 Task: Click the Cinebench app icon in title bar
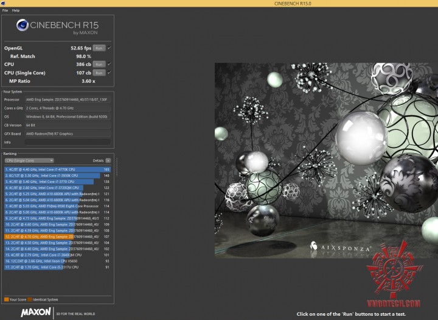click(3, 4)
